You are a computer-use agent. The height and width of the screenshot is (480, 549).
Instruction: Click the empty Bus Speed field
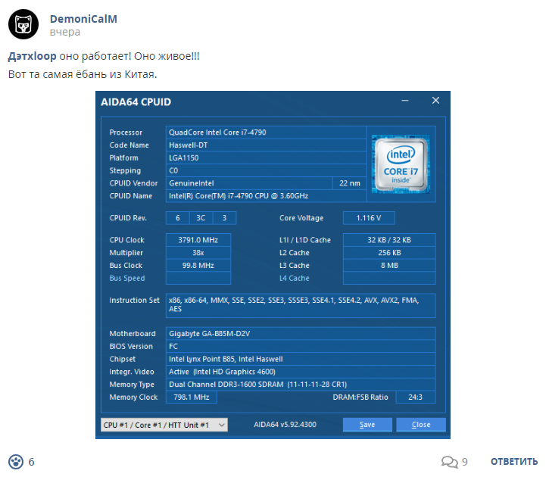coord(198,278)
